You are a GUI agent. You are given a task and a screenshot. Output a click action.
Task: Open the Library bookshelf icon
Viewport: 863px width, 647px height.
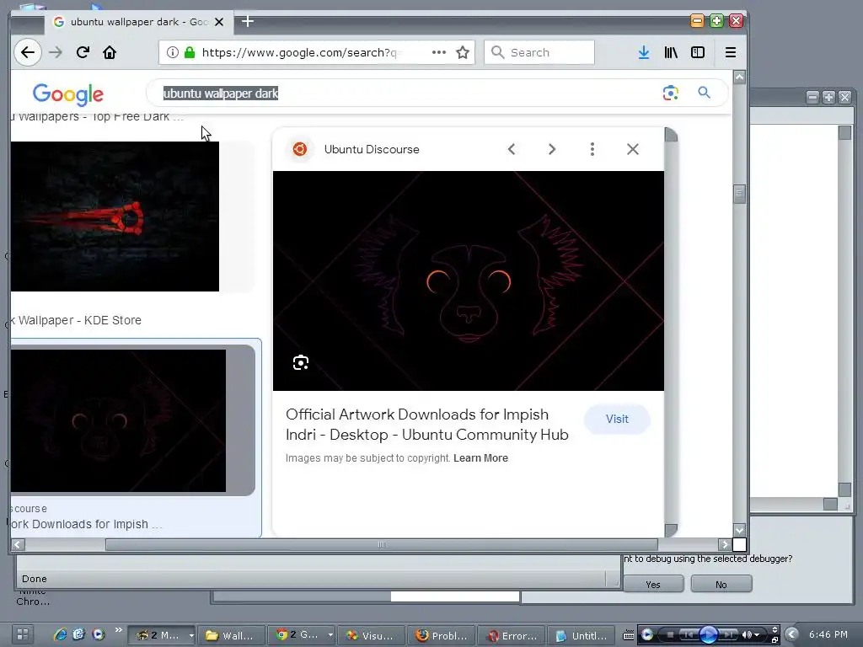[671, 52]
